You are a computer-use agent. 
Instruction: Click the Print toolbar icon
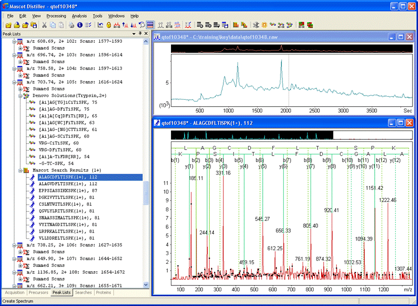coord(71,25)
